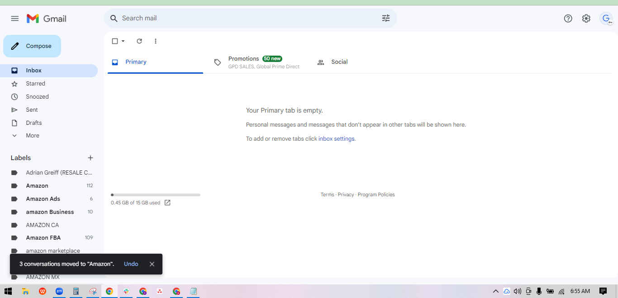
Task: Open the Program Policies link
Action: pos(376,195)
